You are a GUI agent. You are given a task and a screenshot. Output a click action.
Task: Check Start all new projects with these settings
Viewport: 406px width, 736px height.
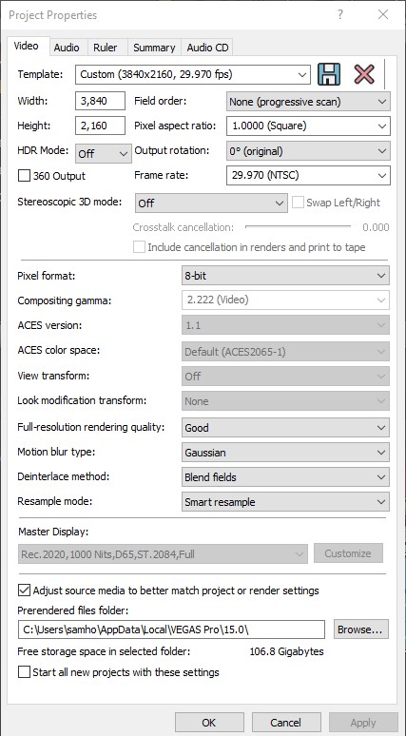click(x=24, y=672)
